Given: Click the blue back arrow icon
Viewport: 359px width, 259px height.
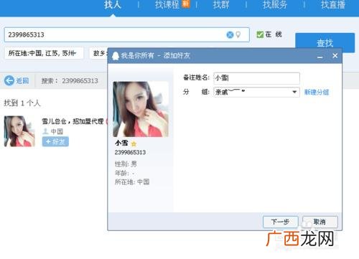Looking at the screenshot, I should pyautogui.click(x=9, y=80).
